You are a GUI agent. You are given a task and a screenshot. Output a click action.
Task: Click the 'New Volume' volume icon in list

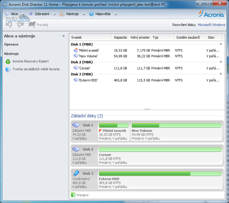point(76,56)
